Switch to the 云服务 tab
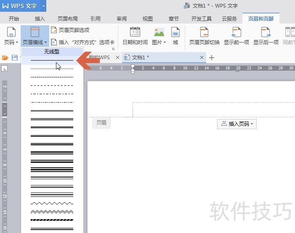295x233 pixels. pos(229,19)
